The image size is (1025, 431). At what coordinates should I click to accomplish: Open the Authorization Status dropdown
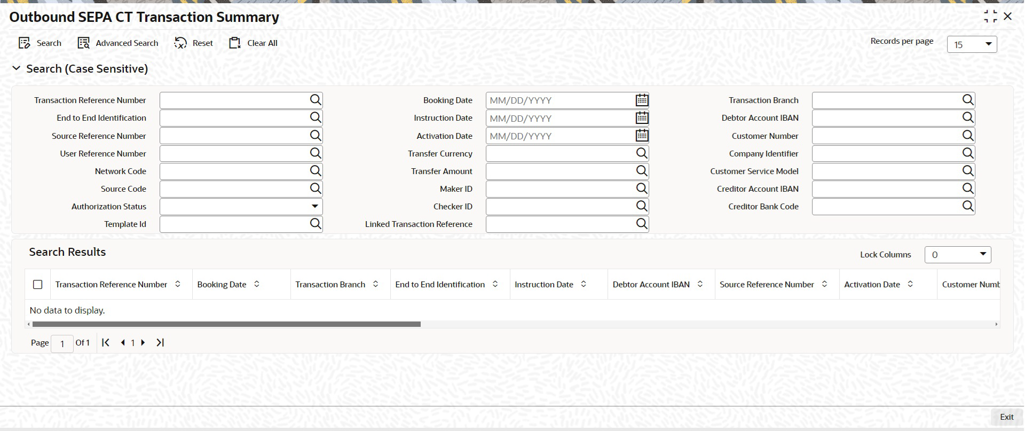(x=241, y=207)
